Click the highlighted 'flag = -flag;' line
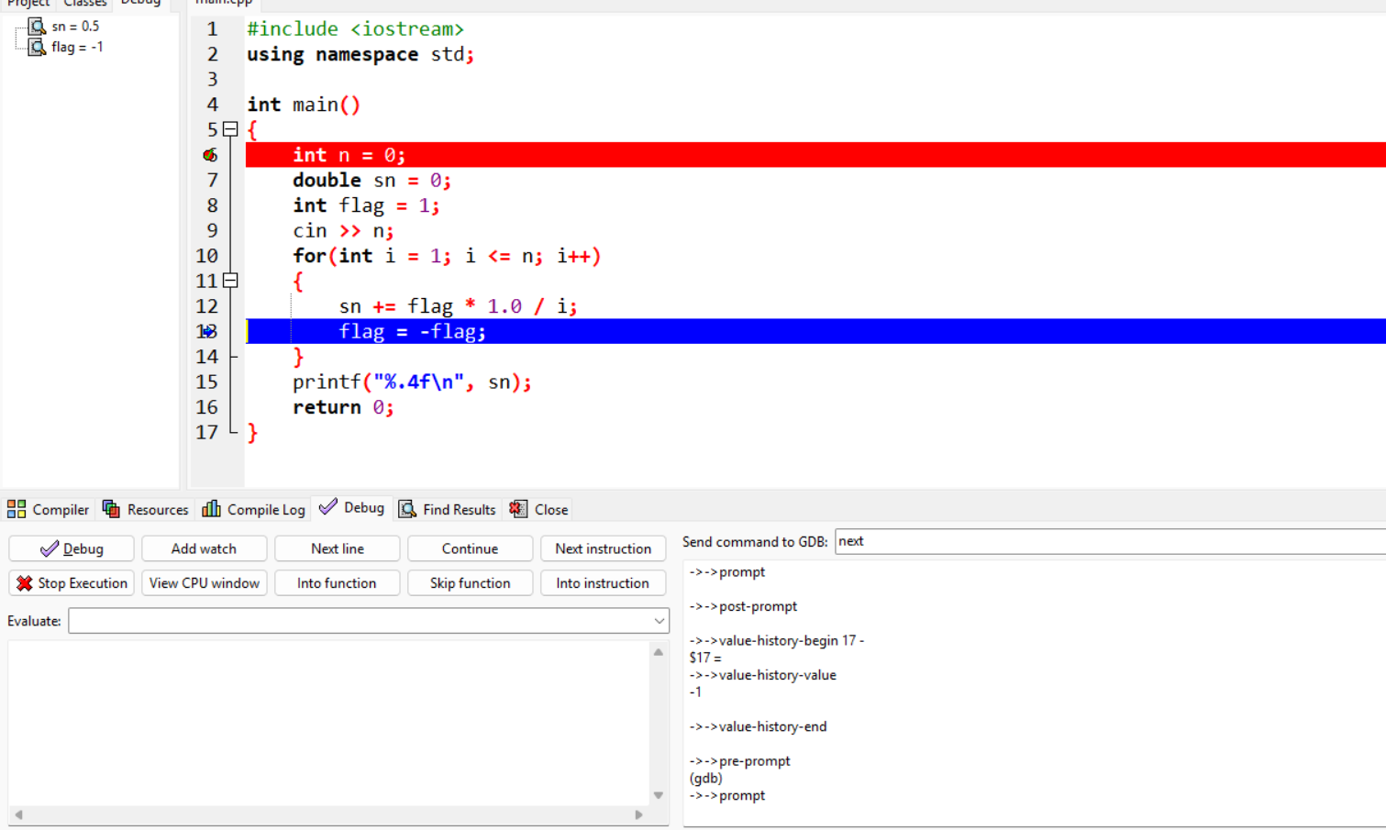This screenshot has height=830, width=1386. coord(815,331)
